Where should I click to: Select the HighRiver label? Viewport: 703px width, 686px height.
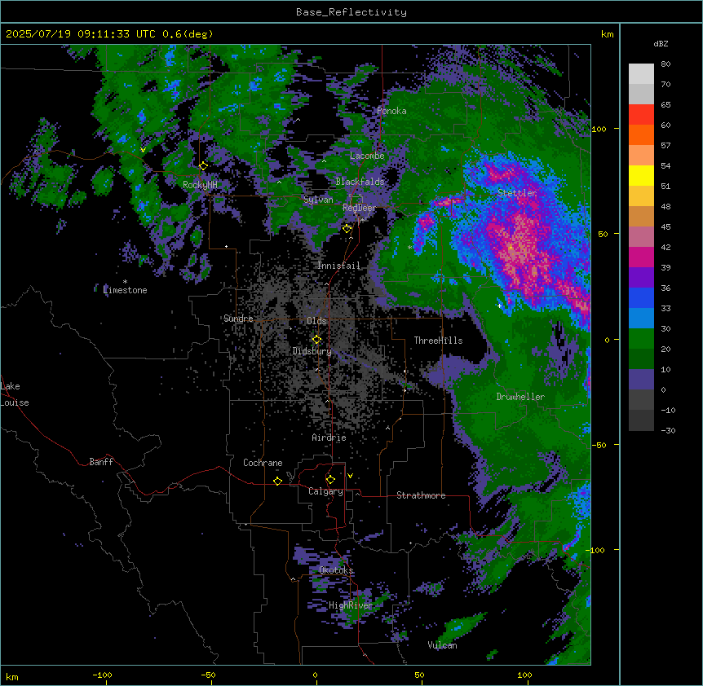[351, 605]
